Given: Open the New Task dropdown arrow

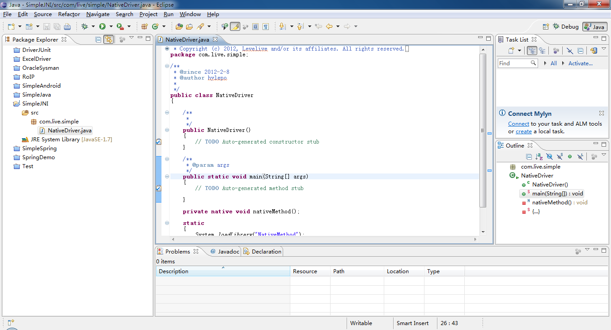Looking at the screenshot, I should pyautogui.click(x=519, y=51).
